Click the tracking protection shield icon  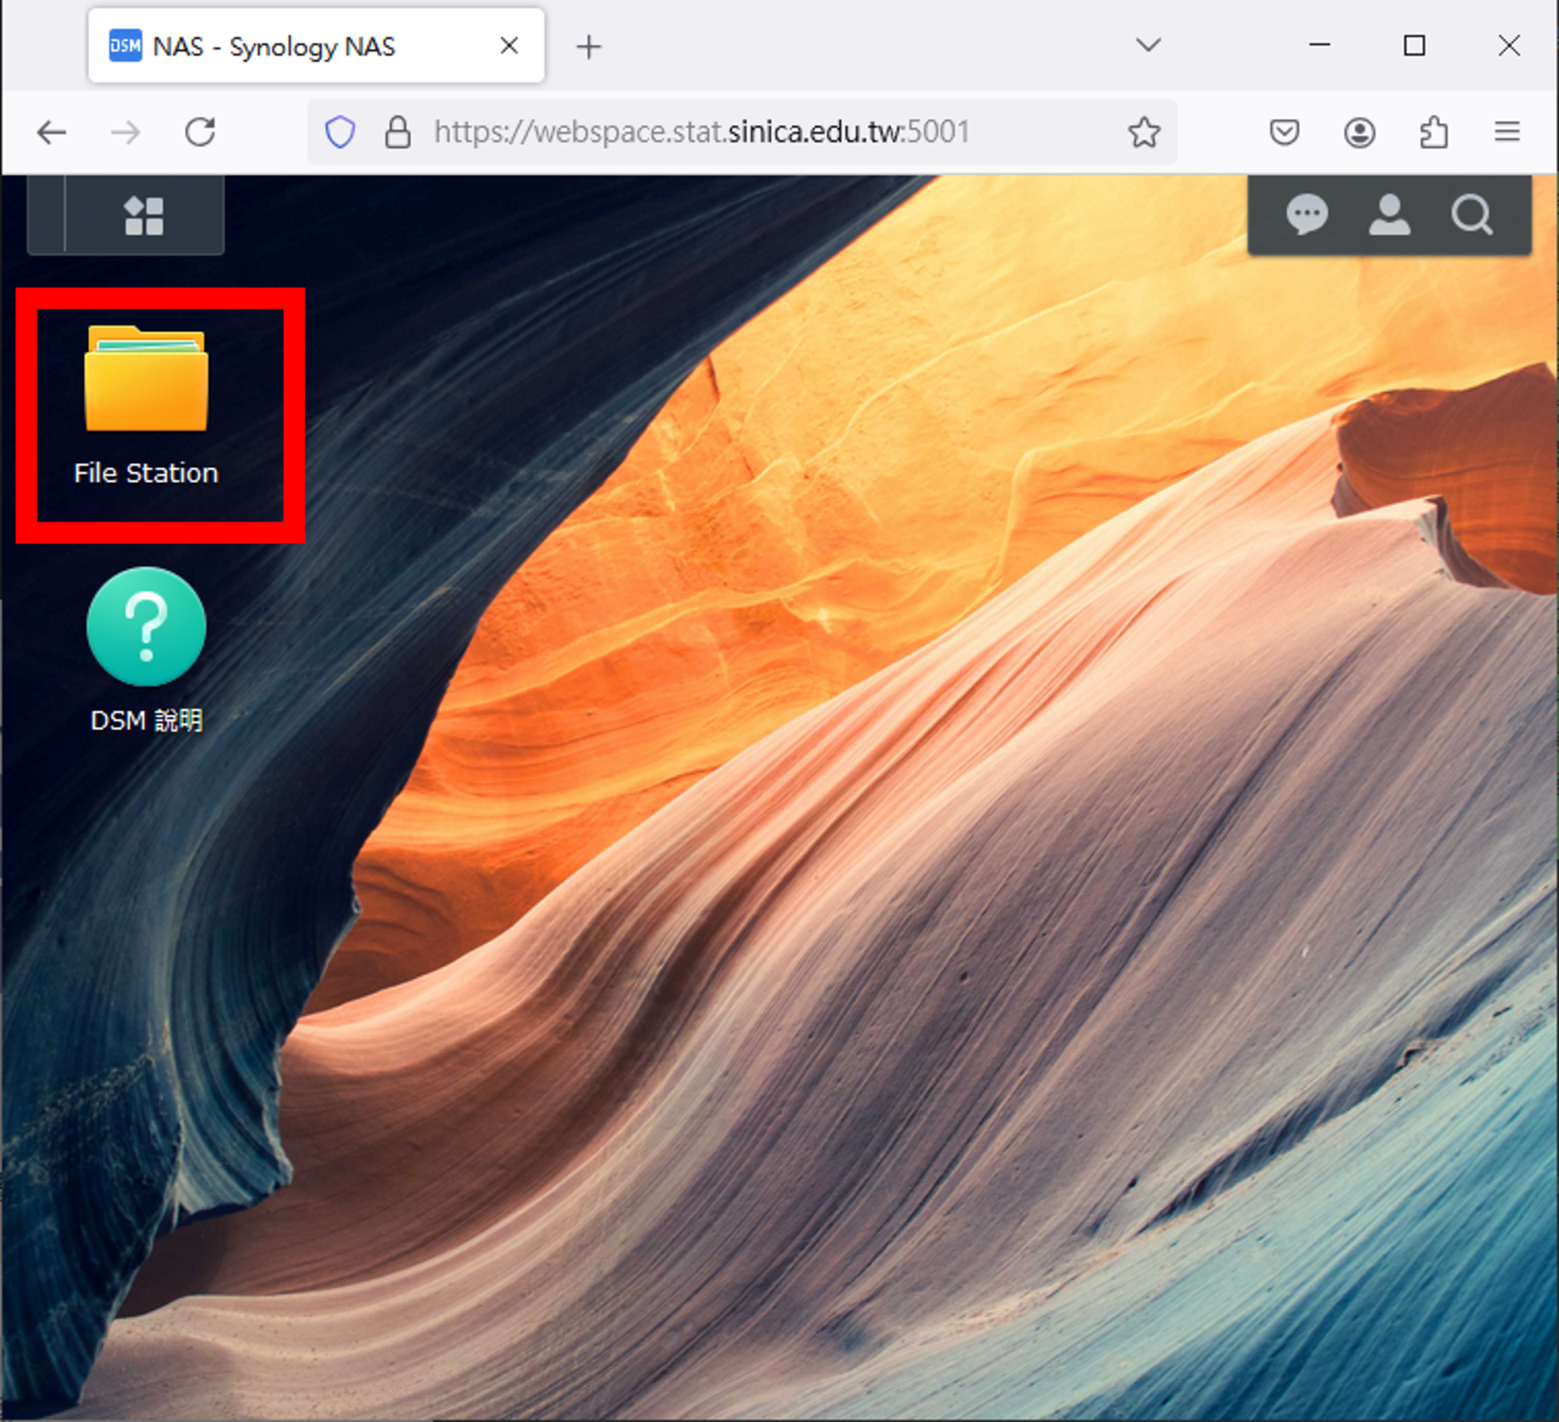point(340,132)
